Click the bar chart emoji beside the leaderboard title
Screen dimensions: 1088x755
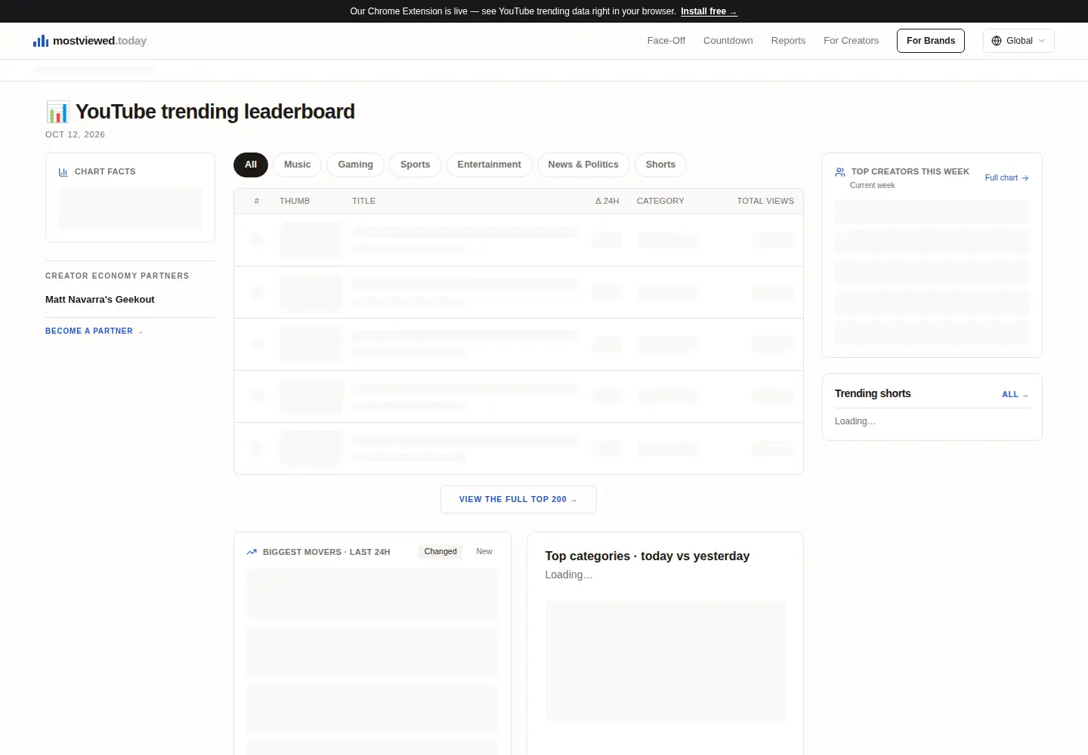(57, 112)
